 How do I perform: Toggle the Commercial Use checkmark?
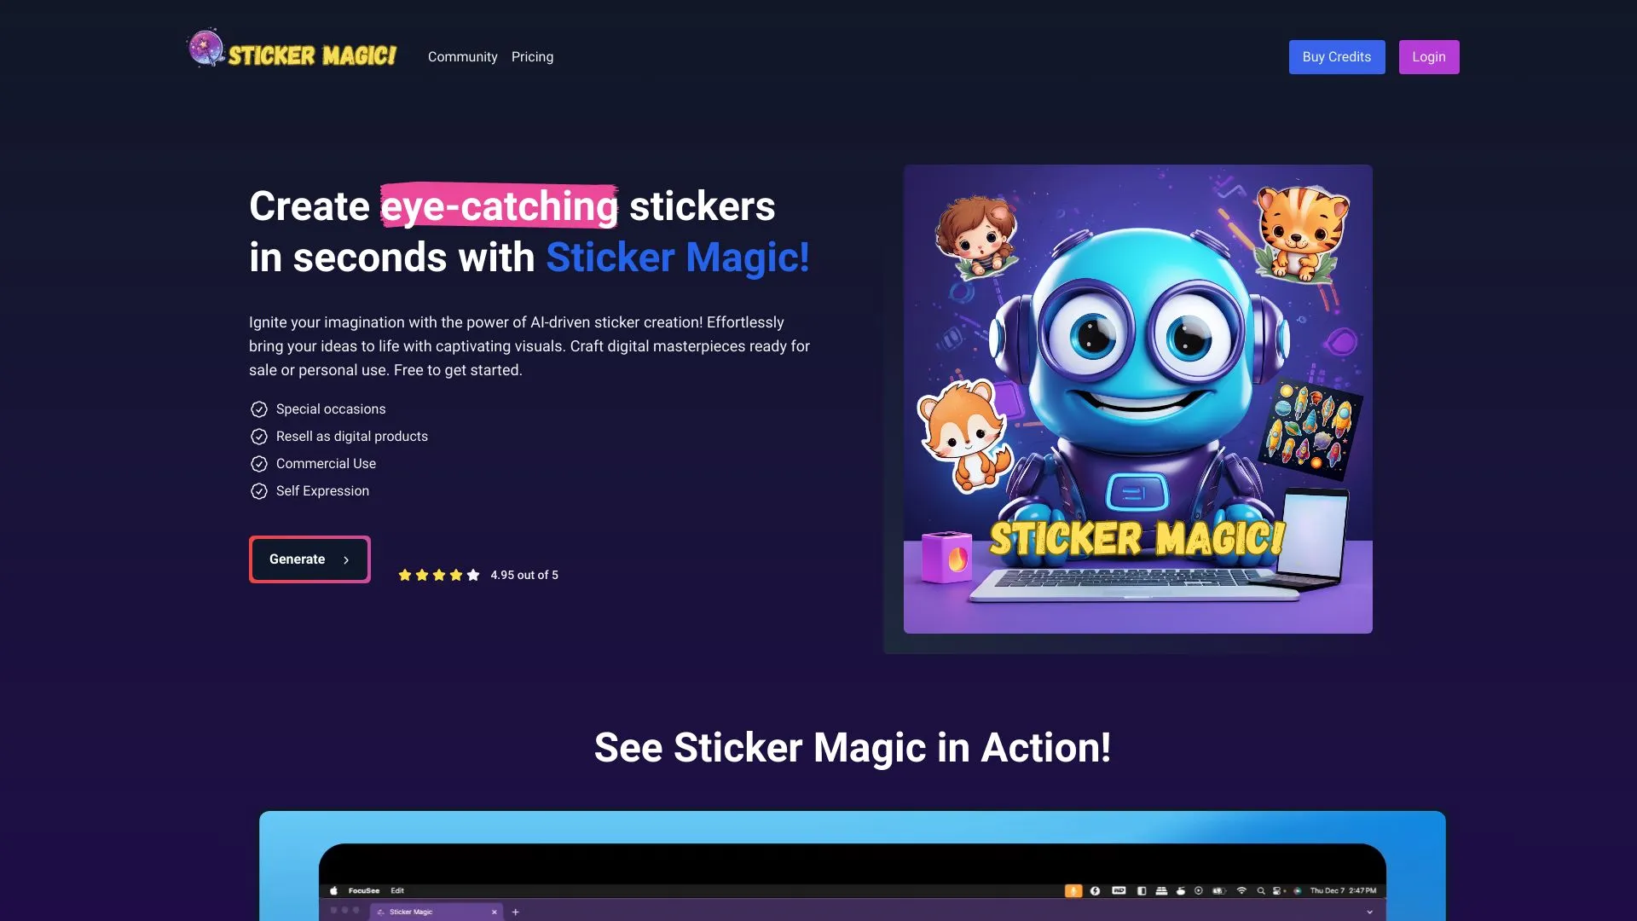259,463
